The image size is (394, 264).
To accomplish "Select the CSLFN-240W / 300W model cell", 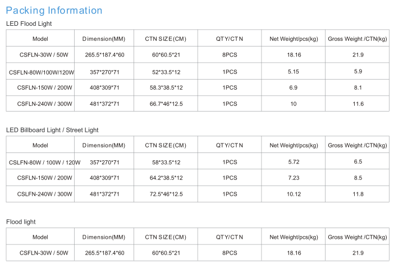I will 44,194.
